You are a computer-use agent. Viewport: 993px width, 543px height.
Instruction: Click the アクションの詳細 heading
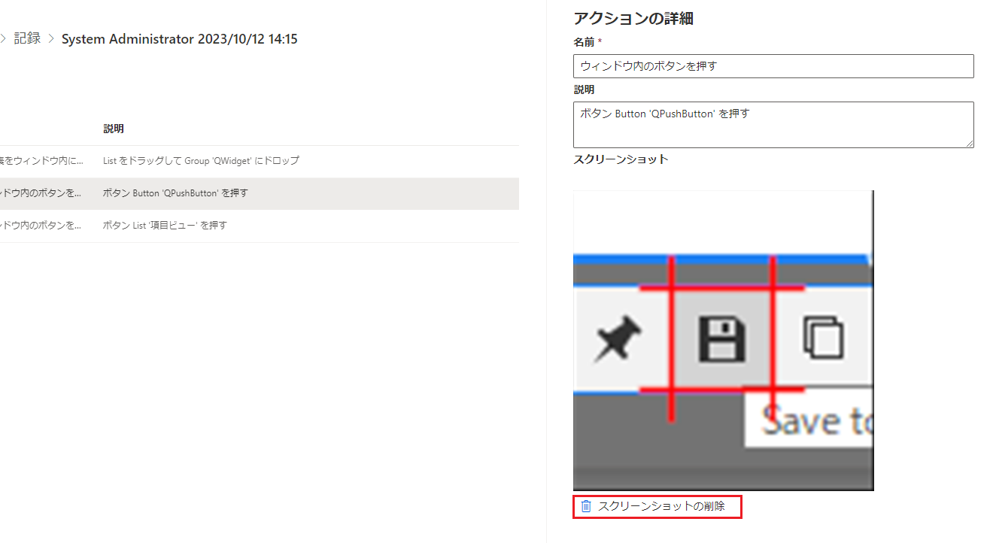tap(633, 19)
